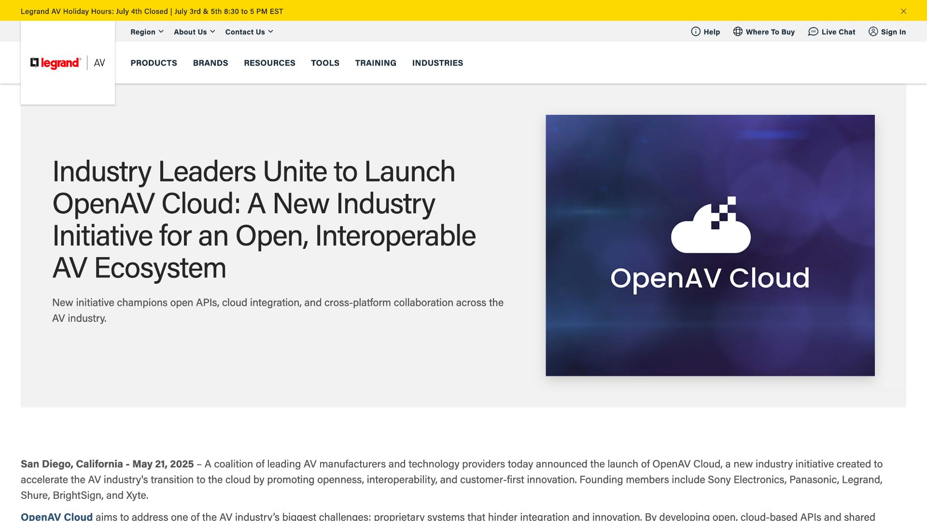
Task: Click the Live Chat speech bubble icon
Action: (813, 31)
